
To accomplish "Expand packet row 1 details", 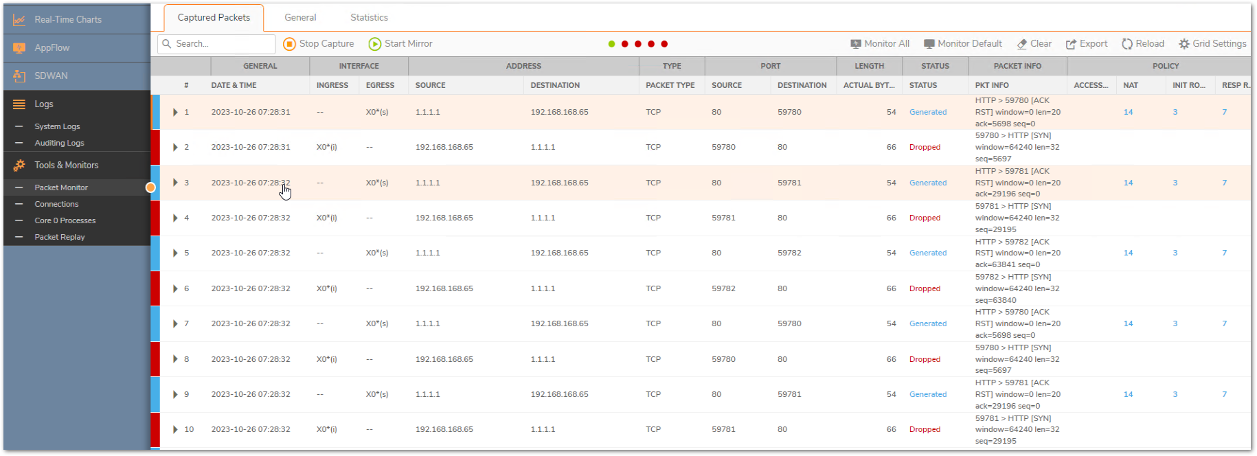I will [175, 112].
